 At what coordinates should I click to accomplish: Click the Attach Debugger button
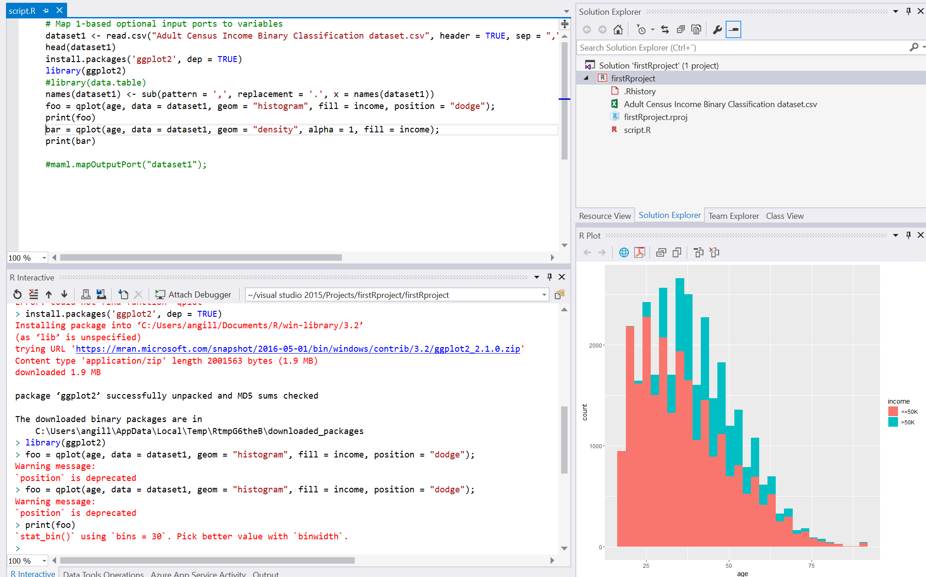(x=193, y=295)
